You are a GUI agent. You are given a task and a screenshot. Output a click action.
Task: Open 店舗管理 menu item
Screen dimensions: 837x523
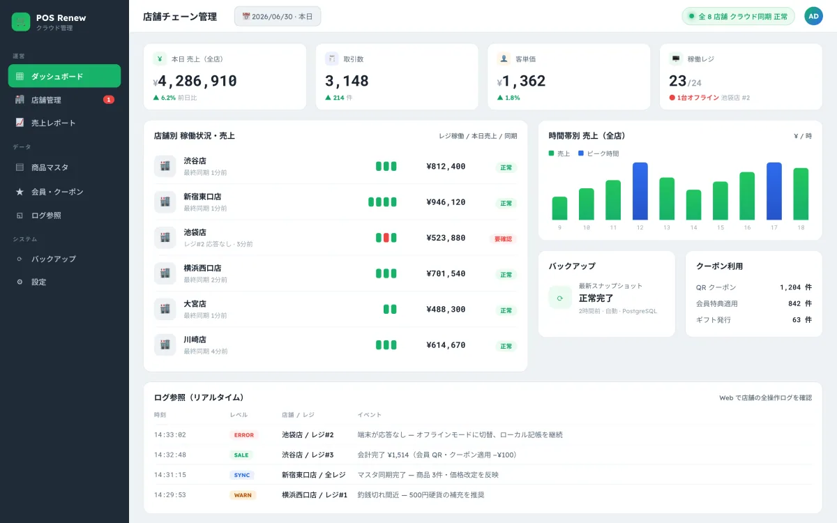(64, 100)
